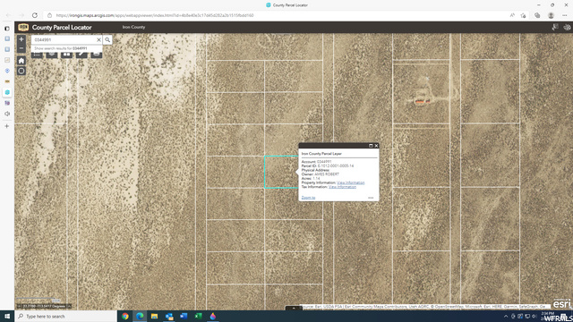
Task: Open the Basemap Gallery widget
Action: (x=66, y=55)
